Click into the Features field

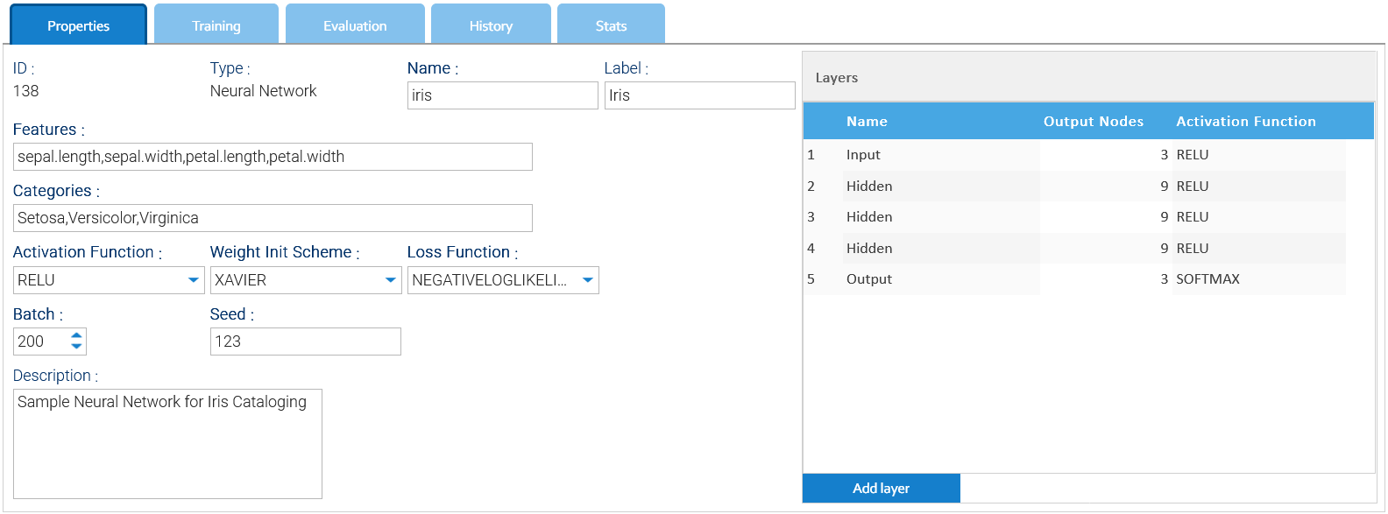[x=273, y=157]
